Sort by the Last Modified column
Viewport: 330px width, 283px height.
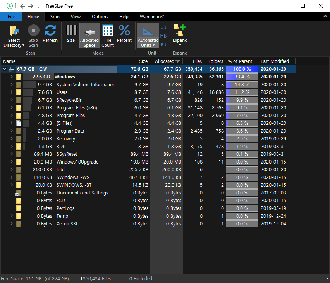tap(277, 61)
